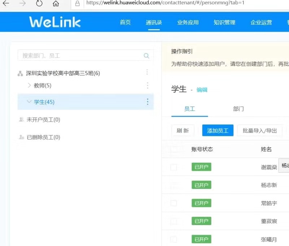Click the 刷新 button
289x246 pixels.
(183, 130)
